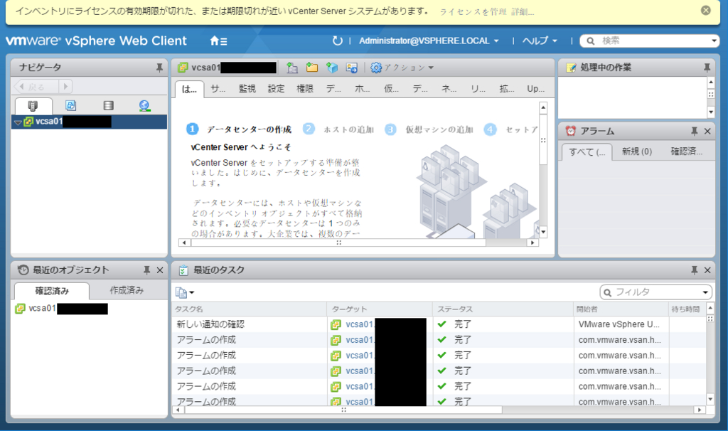The height and width of the screenshot is (431, 728).
Task: Select the 作成済み recent objects tab
Action: click(x=127, y=290)
